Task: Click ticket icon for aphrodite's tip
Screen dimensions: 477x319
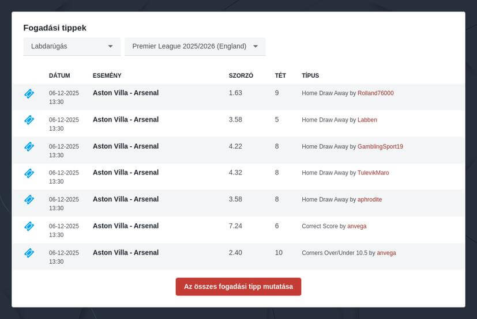Action: pos(29,199)
